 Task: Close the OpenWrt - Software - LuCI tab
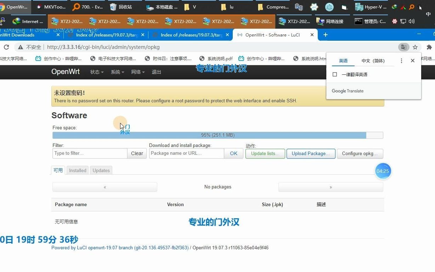click(312, 35)
